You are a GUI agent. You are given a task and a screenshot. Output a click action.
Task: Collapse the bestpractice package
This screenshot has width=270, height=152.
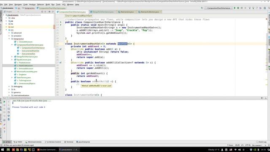coord(9,39)
